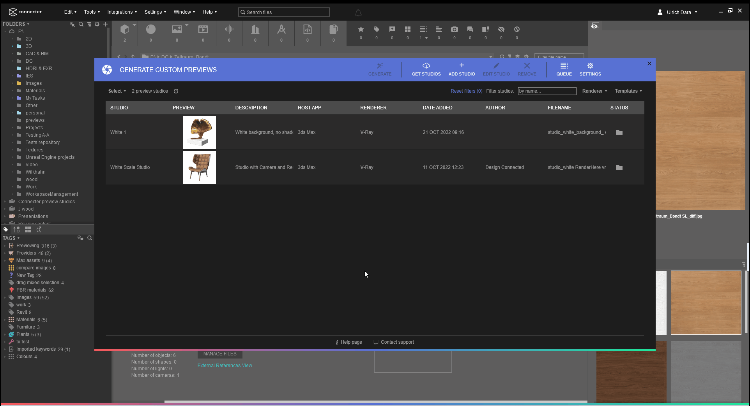Click the Remove studio icon
Viewport: 750px width, 406px height.
[527, 69]
